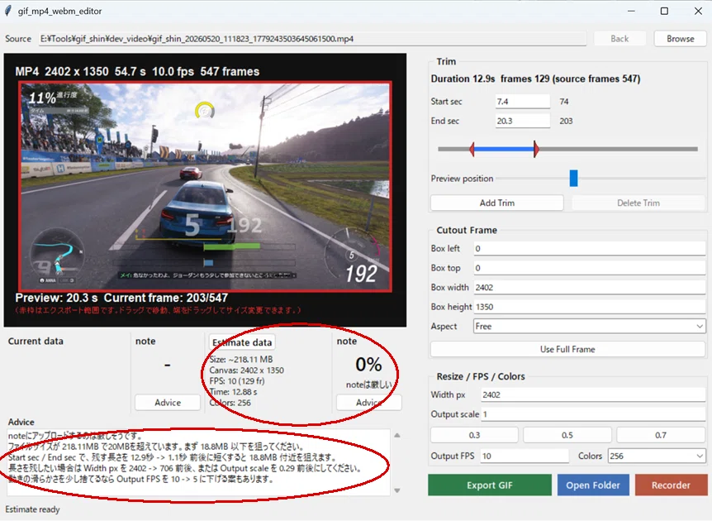Click the green Export GIF button

(x=490, y=485)
